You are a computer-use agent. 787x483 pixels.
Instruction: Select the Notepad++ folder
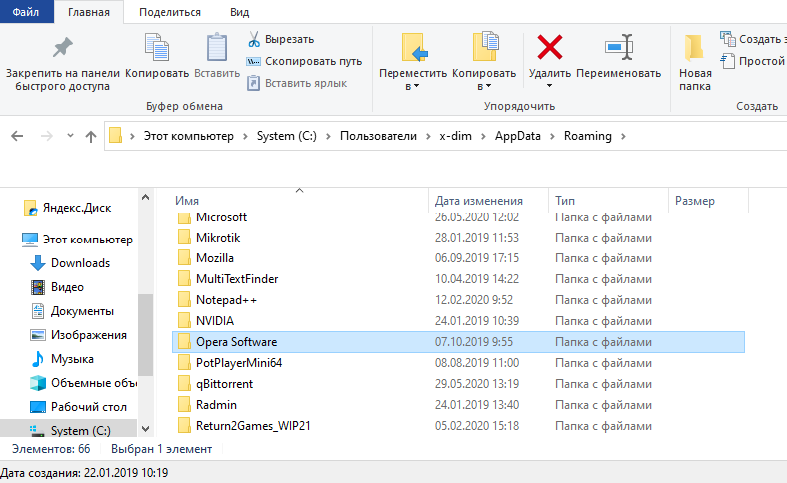458,300
